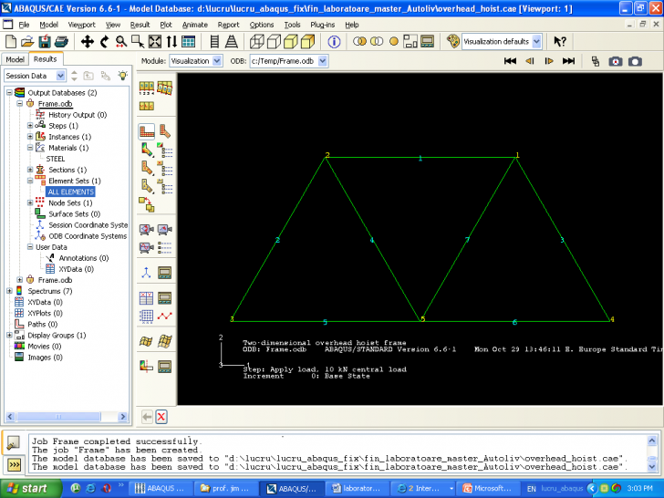
Task: Click the Save Model Database icon
Action: click(43, 41)
